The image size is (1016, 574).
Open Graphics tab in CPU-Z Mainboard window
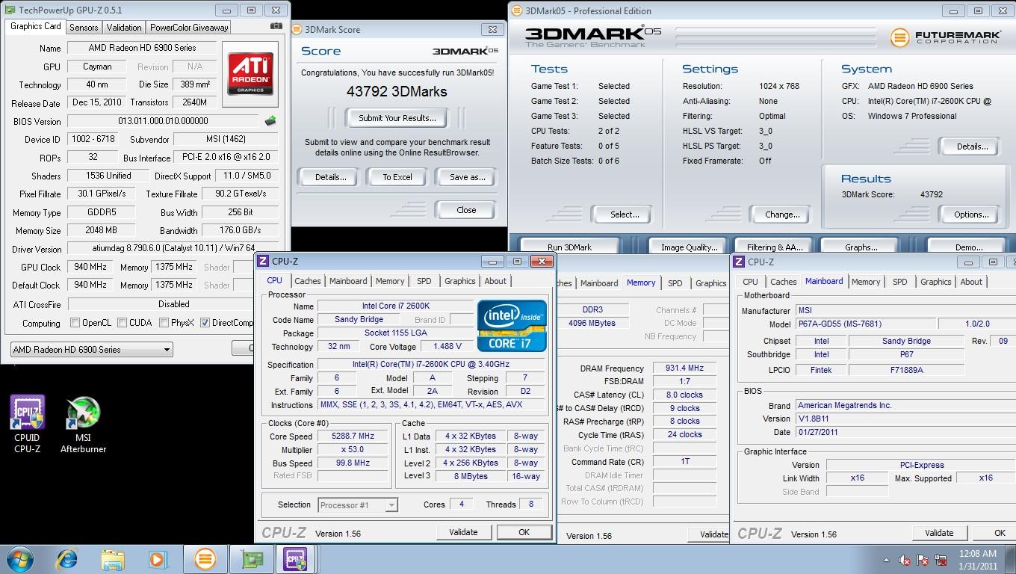click(936, 282)
